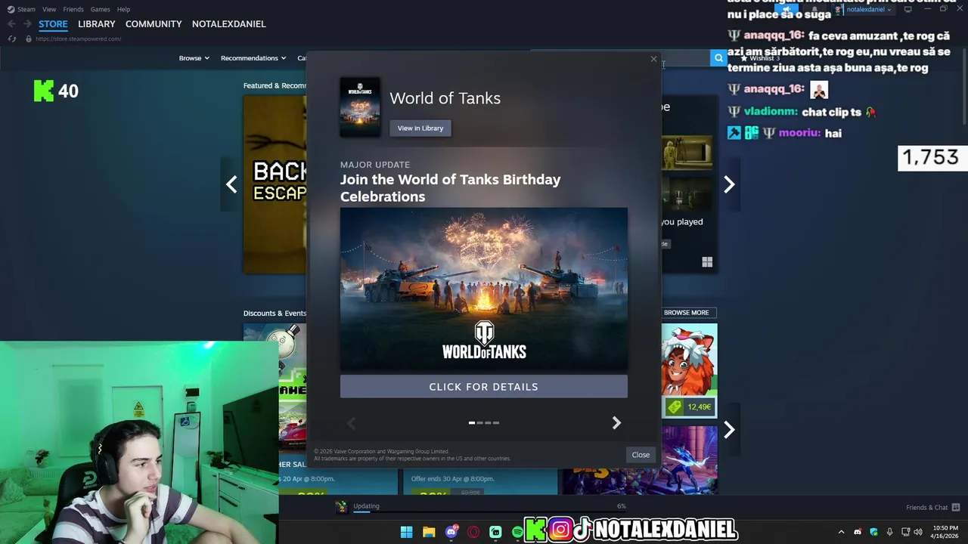This screenshot has width=968, height=544.
Task: Open the View menu
Action: coord(49,9)
